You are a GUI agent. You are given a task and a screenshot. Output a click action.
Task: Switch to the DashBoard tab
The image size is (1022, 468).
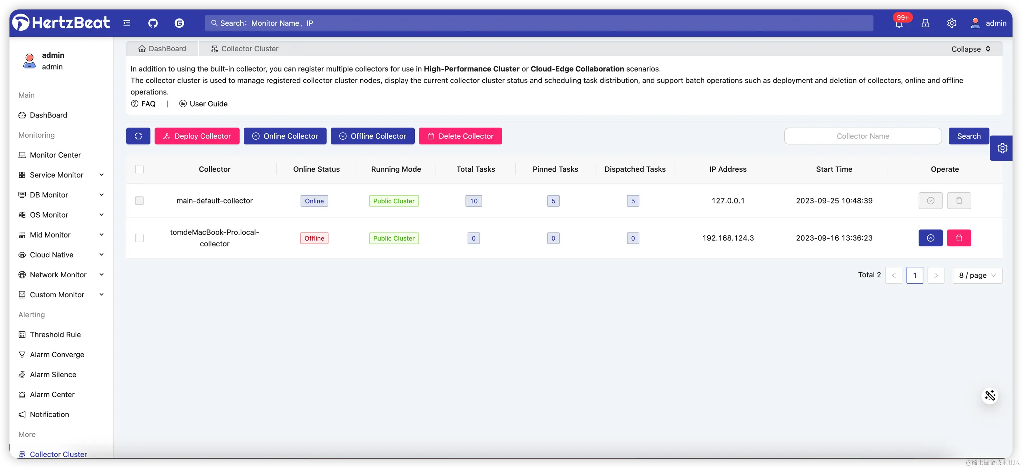click(162, 49)
